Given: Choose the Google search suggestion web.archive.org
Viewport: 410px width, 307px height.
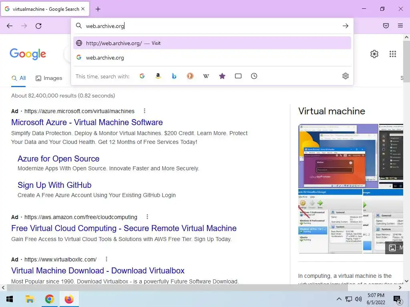Looking at the screenshot, I should [x=212, y=58].
